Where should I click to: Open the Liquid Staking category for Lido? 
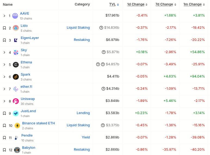pos(78,28)
